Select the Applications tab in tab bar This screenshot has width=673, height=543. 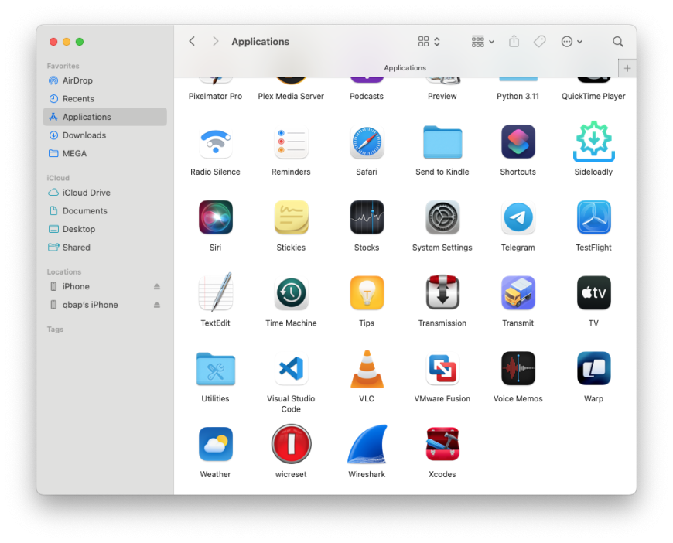point(405,68)
